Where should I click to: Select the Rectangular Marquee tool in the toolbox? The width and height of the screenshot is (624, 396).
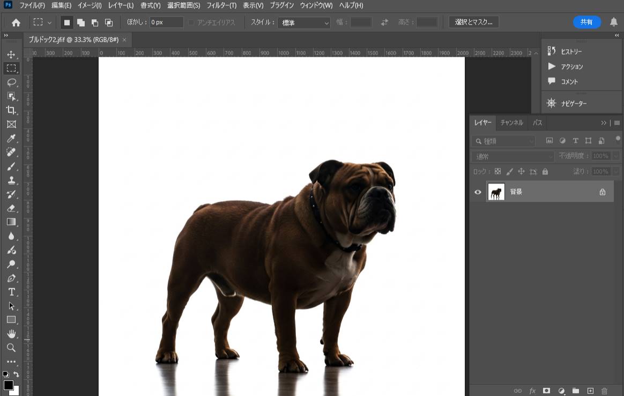coord(11,69)
